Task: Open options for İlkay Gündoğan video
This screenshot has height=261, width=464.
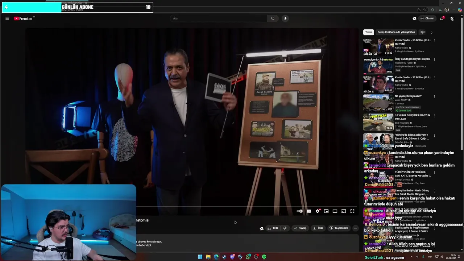Action: point(435,59)
